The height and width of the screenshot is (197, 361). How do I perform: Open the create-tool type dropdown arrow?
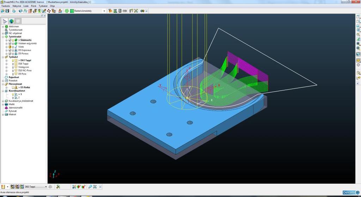click(x=8, y=187)
